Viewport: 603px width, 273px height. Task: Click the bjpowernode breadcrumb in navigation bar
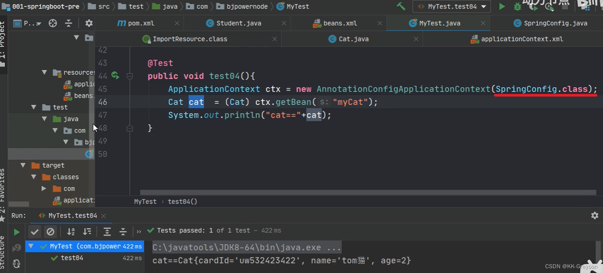pos(242,6)
